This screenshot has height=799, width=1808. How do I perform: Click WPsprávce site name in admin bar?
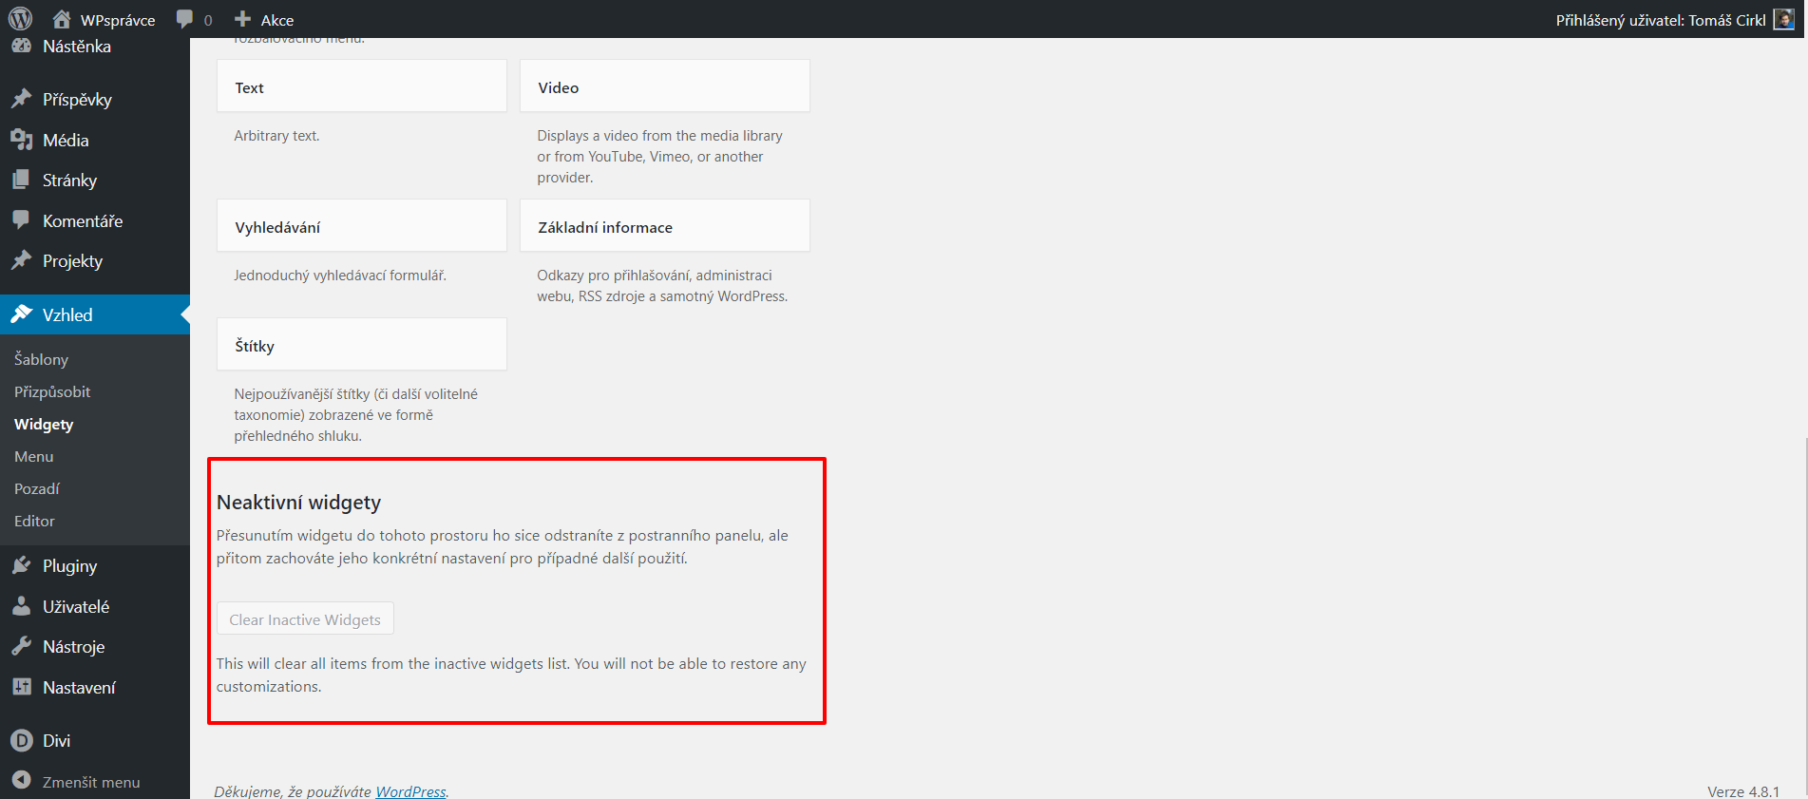pos(117,20)
